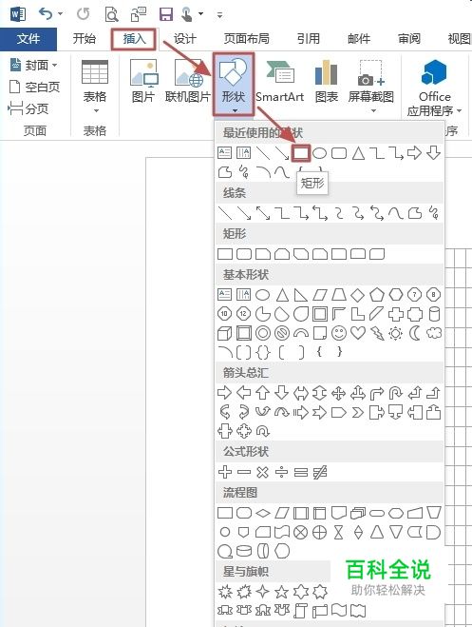The height and width of the screenshot is (627, 472).
Task: Select the 5-point star in 星与旗帜
Action: pyautogui.click(x=282, y=592)
